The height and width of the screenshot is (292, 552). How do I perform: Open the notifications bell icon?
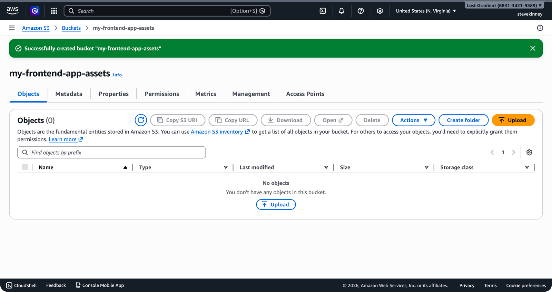(342, 11)
